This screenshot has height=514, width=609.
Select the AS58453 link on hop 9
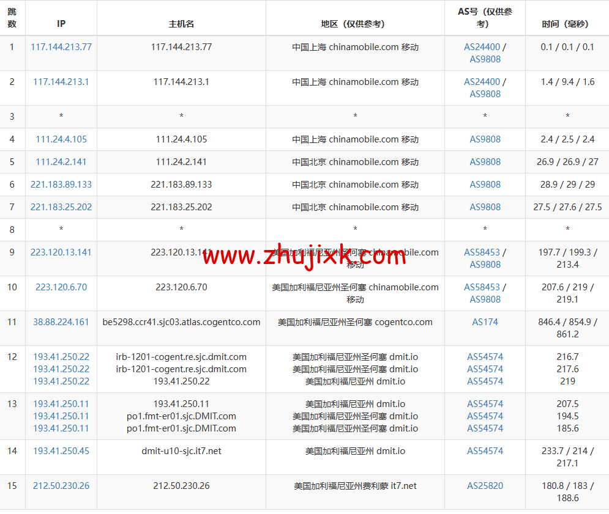pos(482,252)
